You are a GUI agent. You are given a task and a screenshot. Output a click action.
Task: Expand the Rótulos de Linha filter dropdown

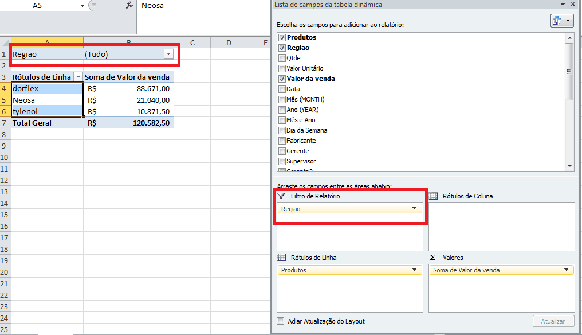(78, 77)
